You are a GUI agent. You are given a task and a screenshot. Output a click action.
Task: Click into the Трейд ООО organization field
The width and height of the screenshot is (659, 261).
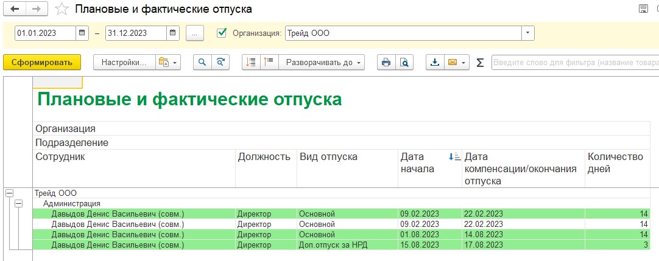pos(403,33)
